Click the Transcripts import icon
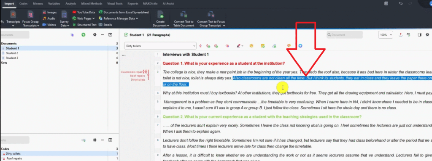The width and height of the screenshot is (432, 161). point(13,14)
